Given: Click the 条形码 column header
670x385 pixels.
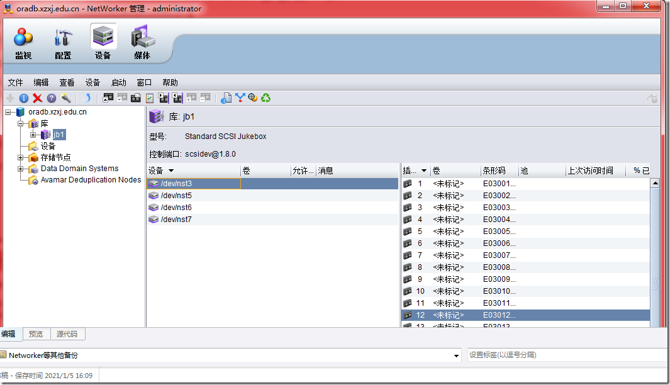Looking at the screenshot, I should tap(499, 170).
